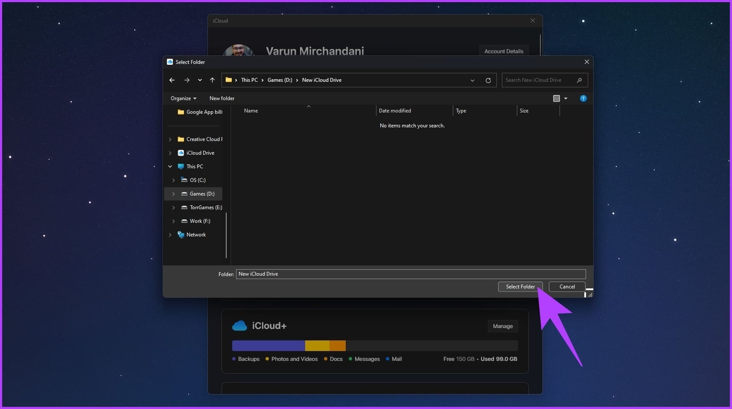Create a New folder
Image resolution: width=732 pixels, height=409 pixels.
[222, 98]
